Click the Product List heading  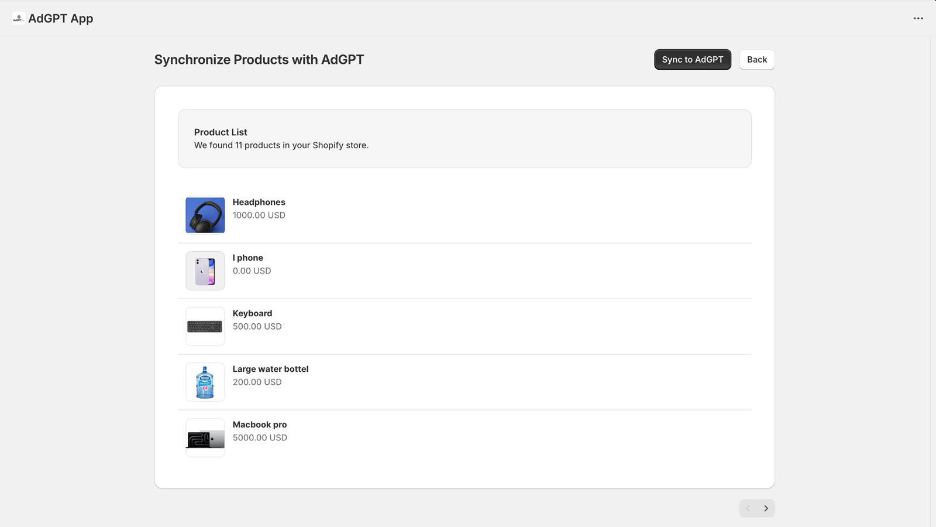(x=221, y=132)
